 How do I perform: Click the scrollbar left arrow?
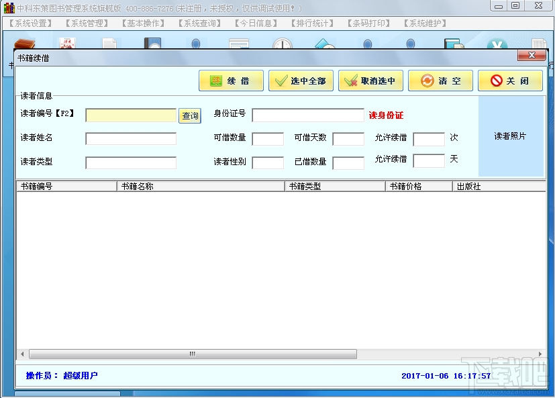pos(22,354)
